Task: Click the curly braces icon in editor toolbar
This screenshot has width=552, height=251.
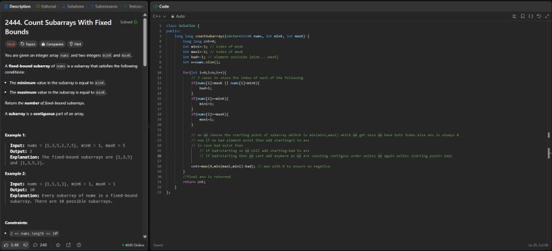Action: click(531, 16)
